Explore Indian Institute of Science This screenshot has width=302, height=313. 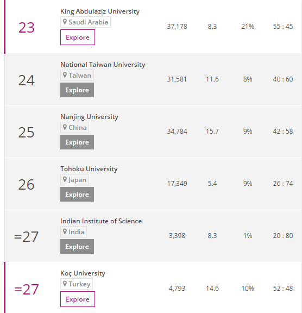(77, 246)
